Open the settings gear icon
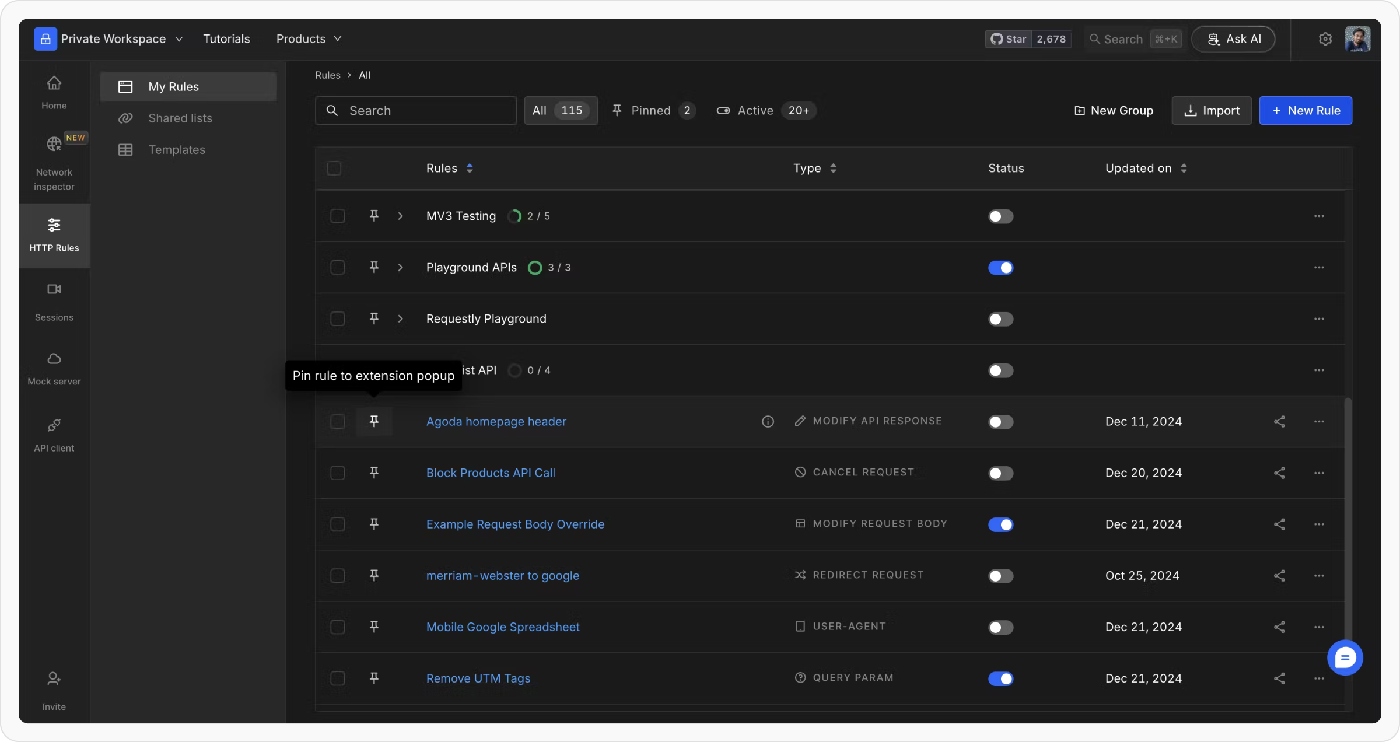 1325,39
